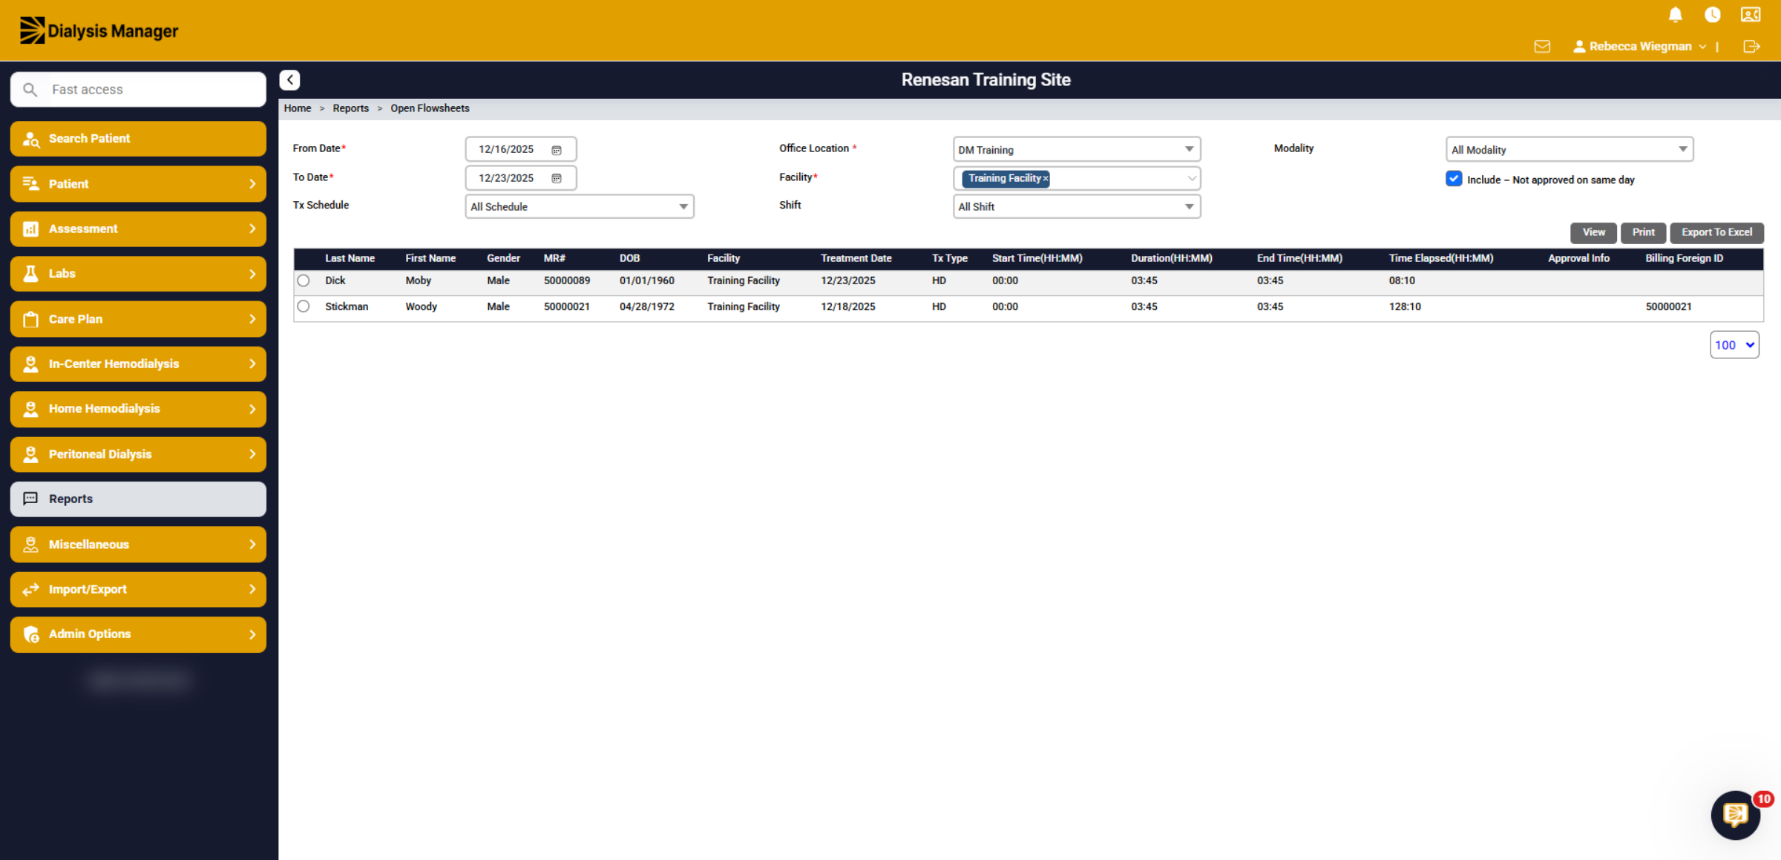The image size is (1781, 860).
Task: Expand the Tx Schedule dropdown
Action: click(x=580, y=206)
